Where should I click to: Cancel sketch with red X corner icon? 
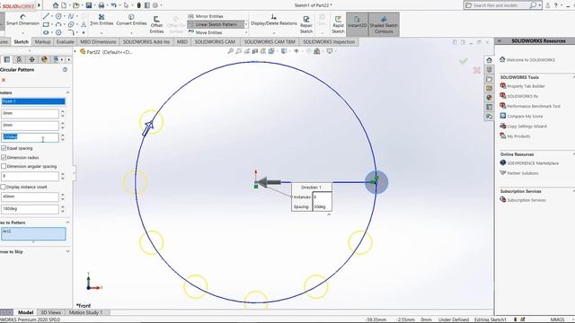477,70
